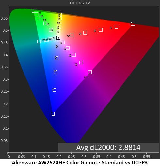This screenshot has height=166, width=160.
Task: Click the outermost magenta measured circle
Action: pos(85,77)
